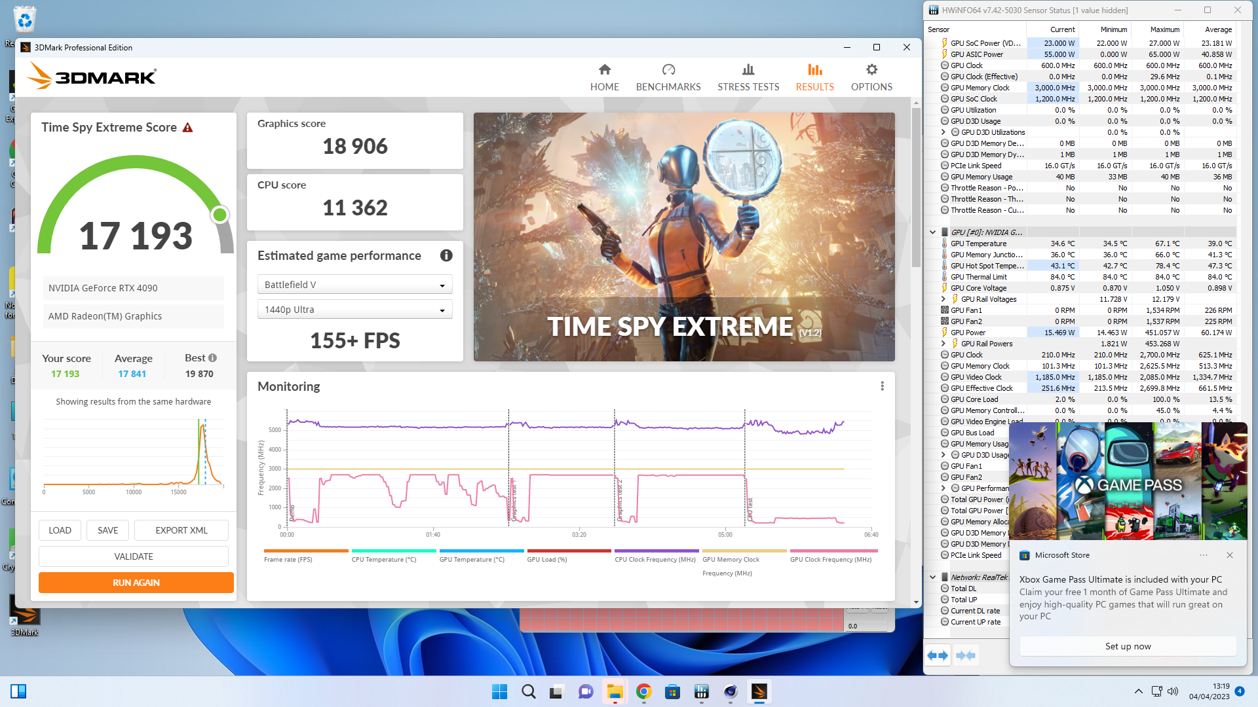Expand the GPU Rail Voltages tree item
The height and width of the screenshot is (707, 1258).
coord(943,299)
